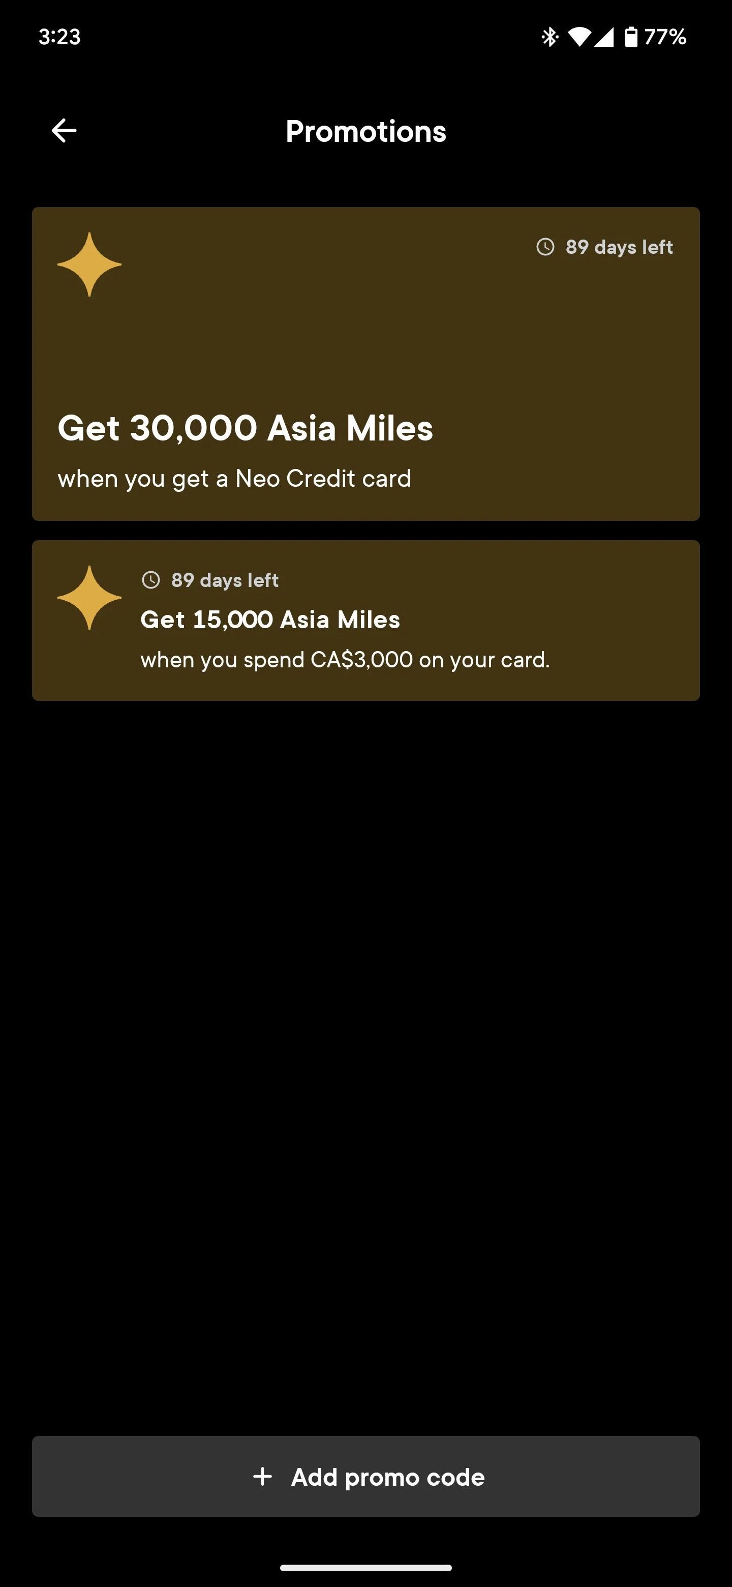Tap the clock icon on 15,000 Miles card
The height and width of the screenshot is (1587, 732).
[151, 580]
